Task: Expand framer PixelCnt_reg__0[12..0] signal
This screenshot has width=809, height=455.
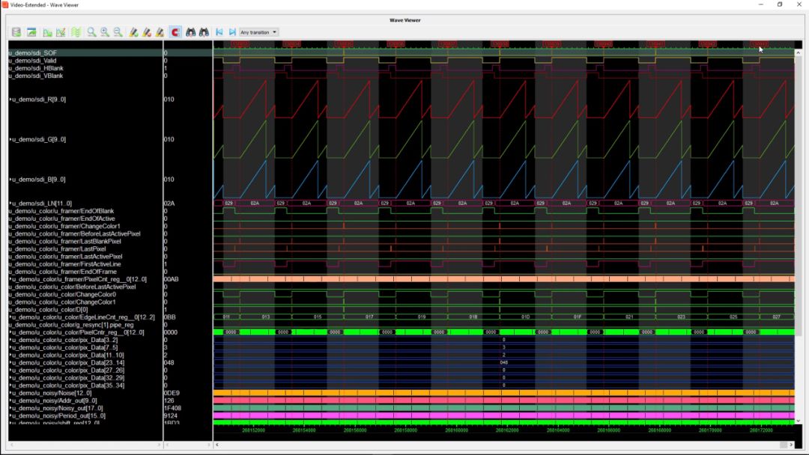Action: pos(10,279)
